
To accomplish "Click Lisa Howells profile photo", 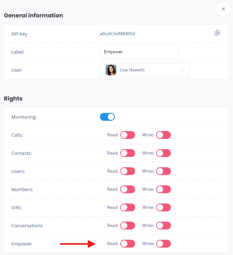I will pos(111,70).
